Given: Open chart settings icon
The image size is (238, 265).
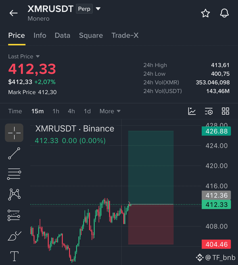Looking at the screenshot, I should [209, 111].
